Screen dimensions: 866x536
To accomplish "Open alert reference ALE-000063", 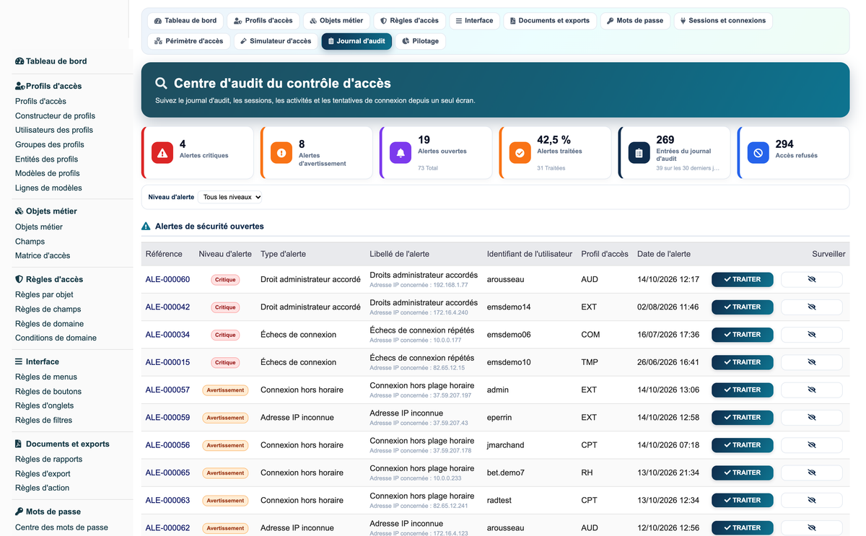I will (167, 500).
